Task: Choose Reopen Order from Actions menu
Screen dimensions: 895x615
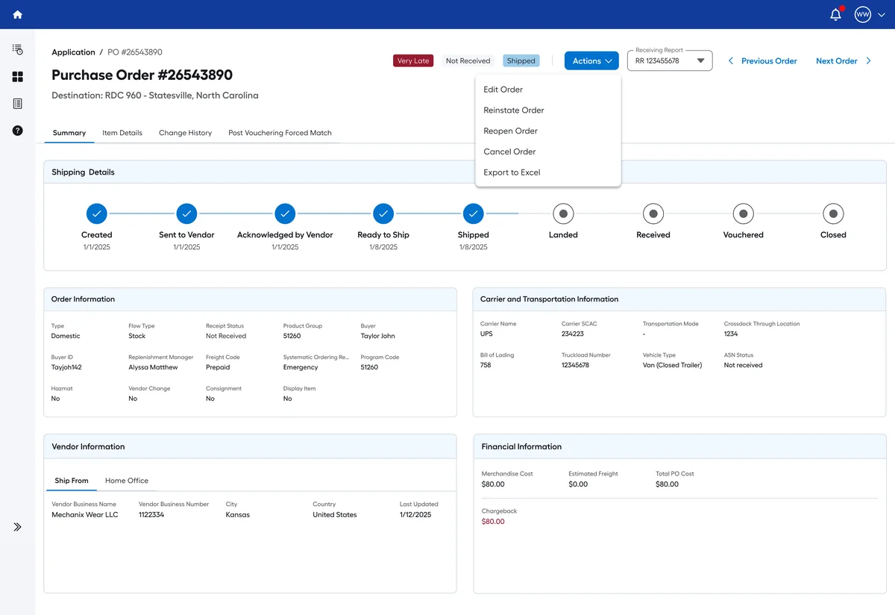Action: 548,131
